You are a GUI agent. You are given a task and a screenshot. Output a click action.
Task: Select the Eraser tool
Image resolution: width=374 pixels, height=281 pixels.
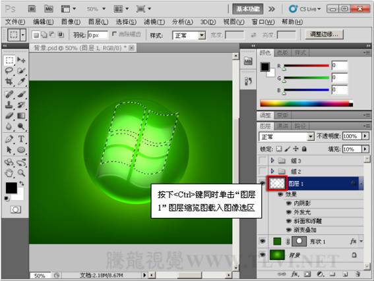tap(9, 116)
